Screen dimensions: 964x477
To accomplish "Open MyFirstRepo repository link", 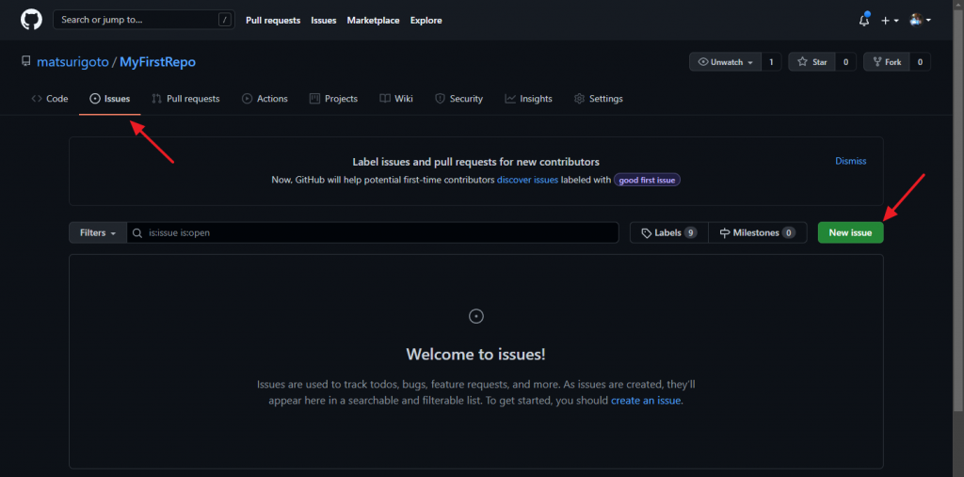I will point(157,62).
